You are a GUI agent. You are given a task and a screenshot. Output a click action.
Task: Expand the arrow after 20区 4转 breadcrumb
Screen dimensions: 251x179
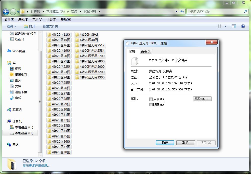point(99,11)
